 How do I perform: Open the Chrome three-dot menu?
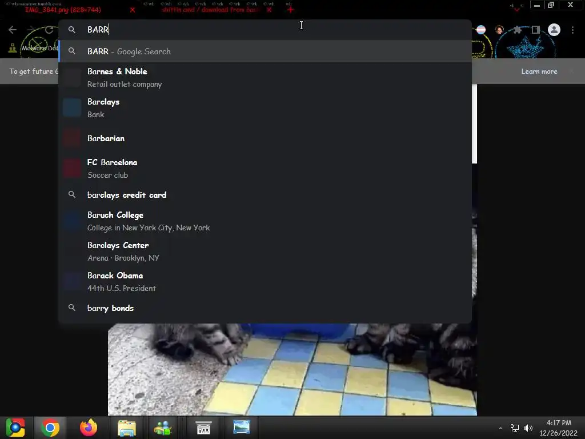(x=572, y=30)
